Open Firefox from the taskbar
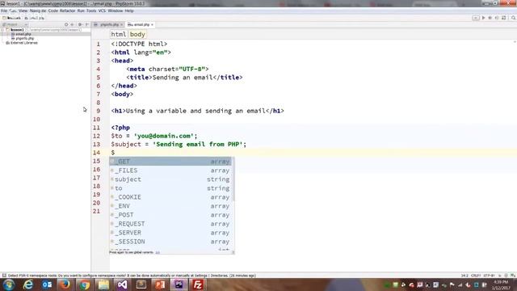Viewport: 517px width, 291px height. tap(65, 285)
